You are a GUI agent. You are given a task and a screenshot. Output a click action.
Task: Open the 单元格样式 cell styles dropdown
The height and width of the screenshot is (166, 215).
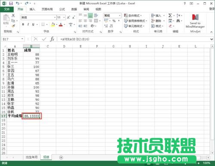click(x=134, y=26)
